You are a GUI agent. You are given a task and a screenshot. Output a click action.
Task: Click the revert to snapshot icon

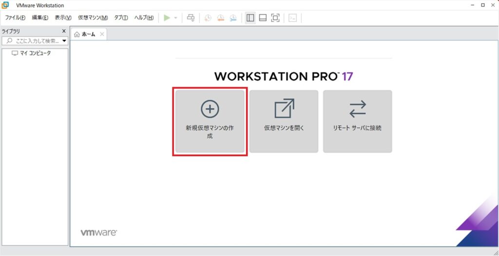pyautogui.click(x=221, y=18)
